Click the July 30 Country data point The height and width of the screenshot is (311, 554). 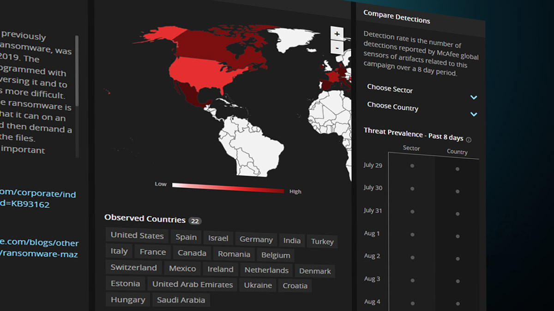click(457, 191)
